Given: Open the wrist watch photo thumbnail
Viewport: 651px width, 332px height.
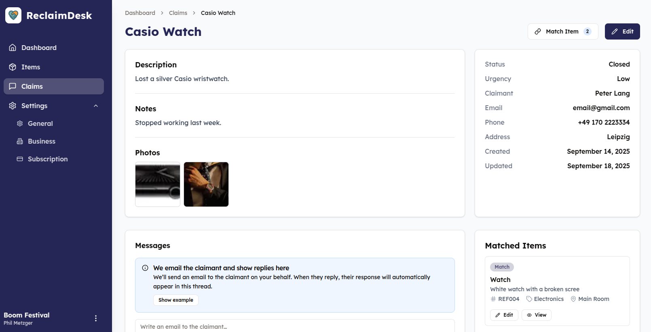Looking at the screenshot, I should (206, 184).
